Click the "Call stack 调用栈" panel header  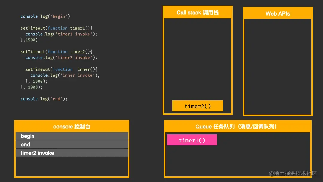pos(197,12)
